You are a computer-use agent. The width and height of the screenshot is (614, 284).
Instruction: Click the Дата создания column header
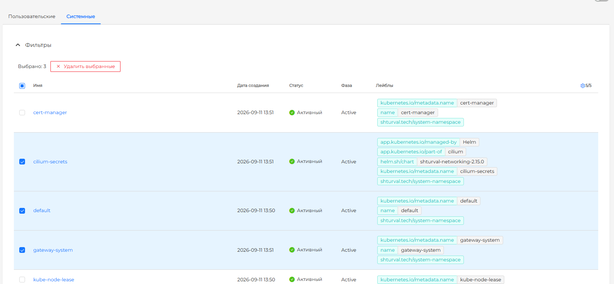click(253, 85)
